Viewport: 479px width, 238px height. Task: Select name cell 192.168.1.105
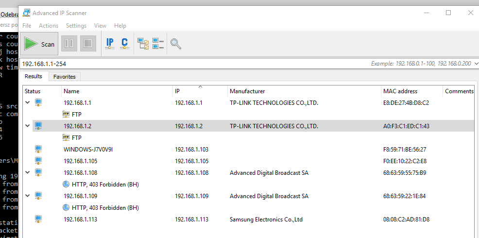tap(80, 161)
